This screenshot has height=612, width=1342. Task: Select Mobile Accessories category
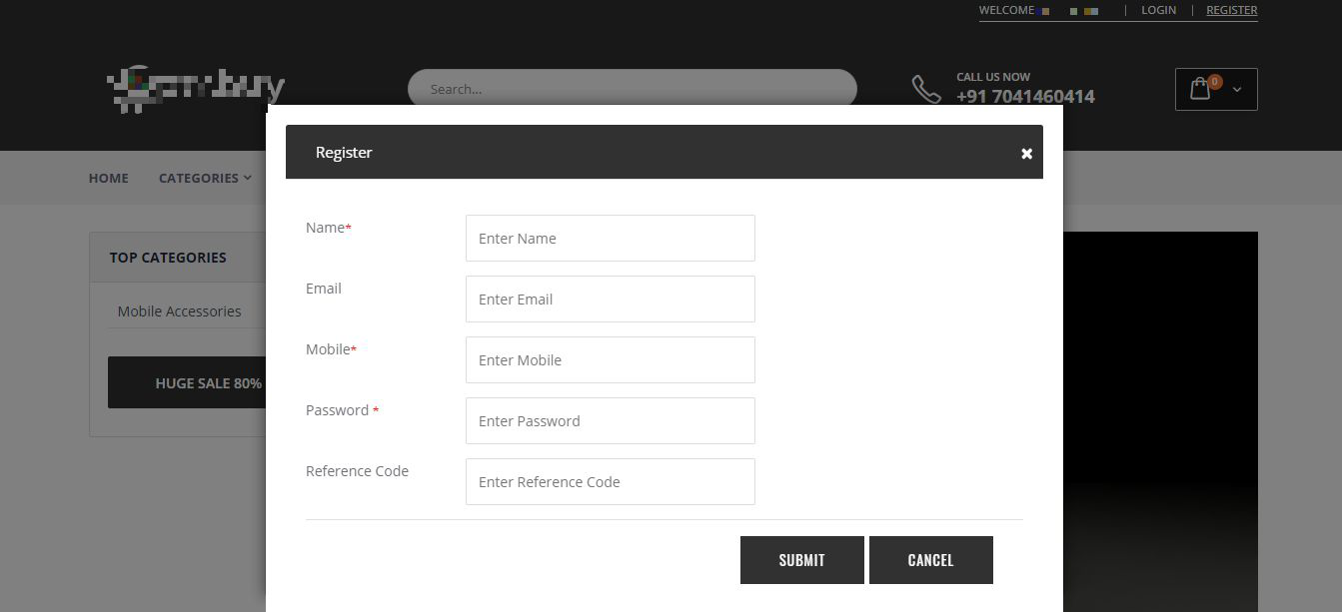[x=179, y=311]
